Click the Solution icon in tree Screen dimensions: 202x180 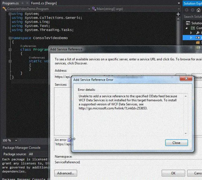point(188,23)
